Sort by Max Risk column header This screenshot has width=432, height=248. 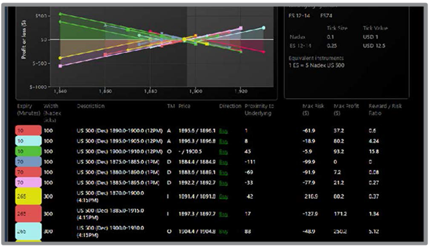(313, 109)
